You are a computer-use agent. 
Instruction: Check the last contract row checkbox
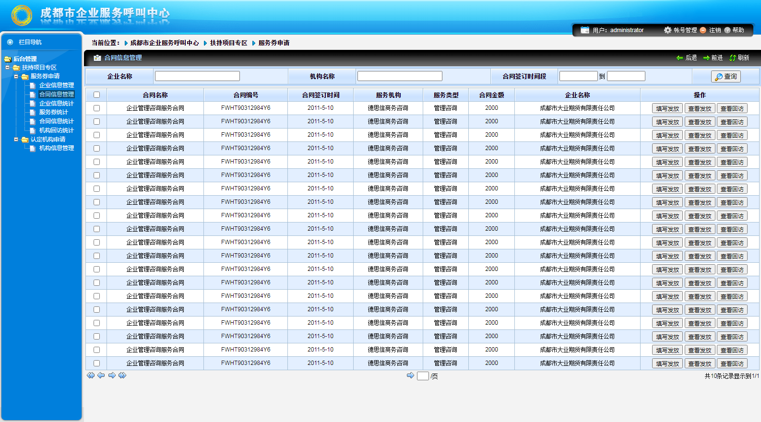click(96, 363)
